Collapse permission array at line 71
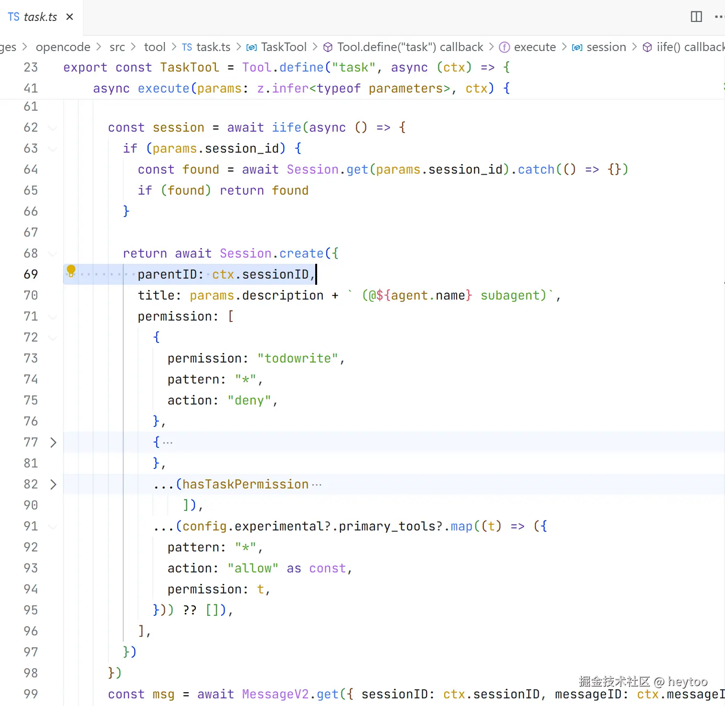This screenshot has width=725, height=706. 53,316
